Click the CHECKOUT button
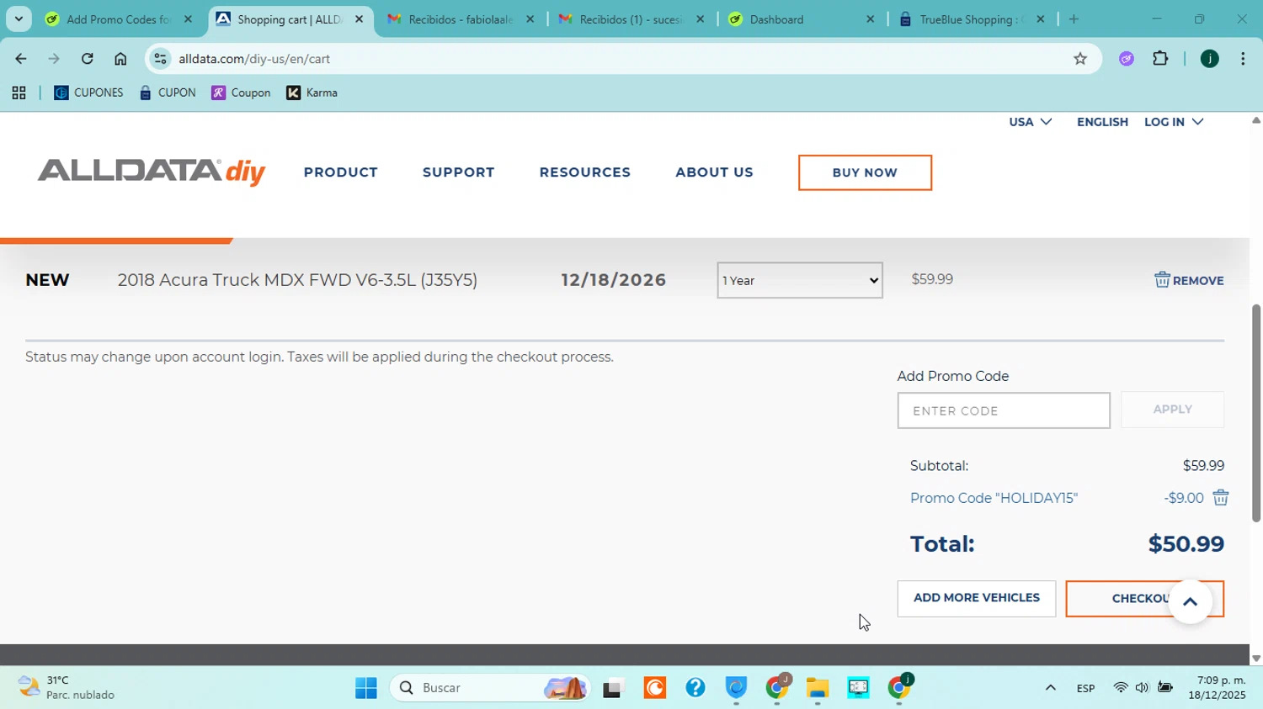 (1144, 599)
